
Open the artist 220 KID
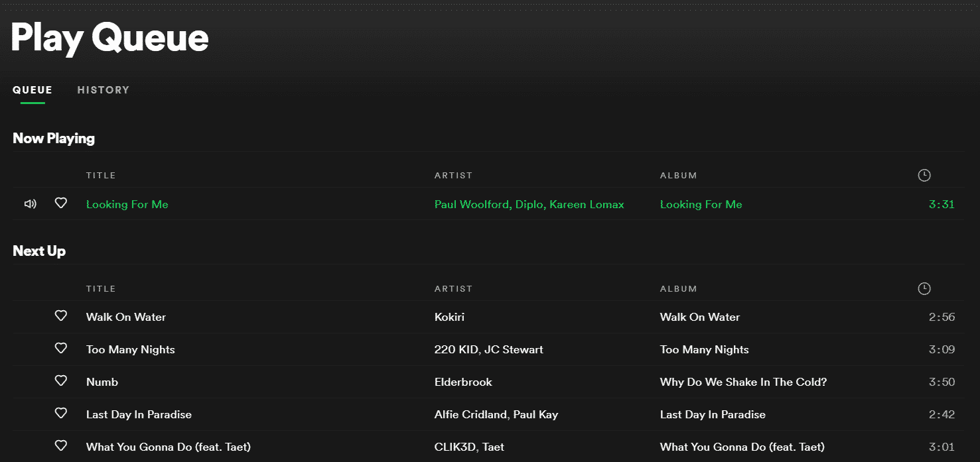453,349
